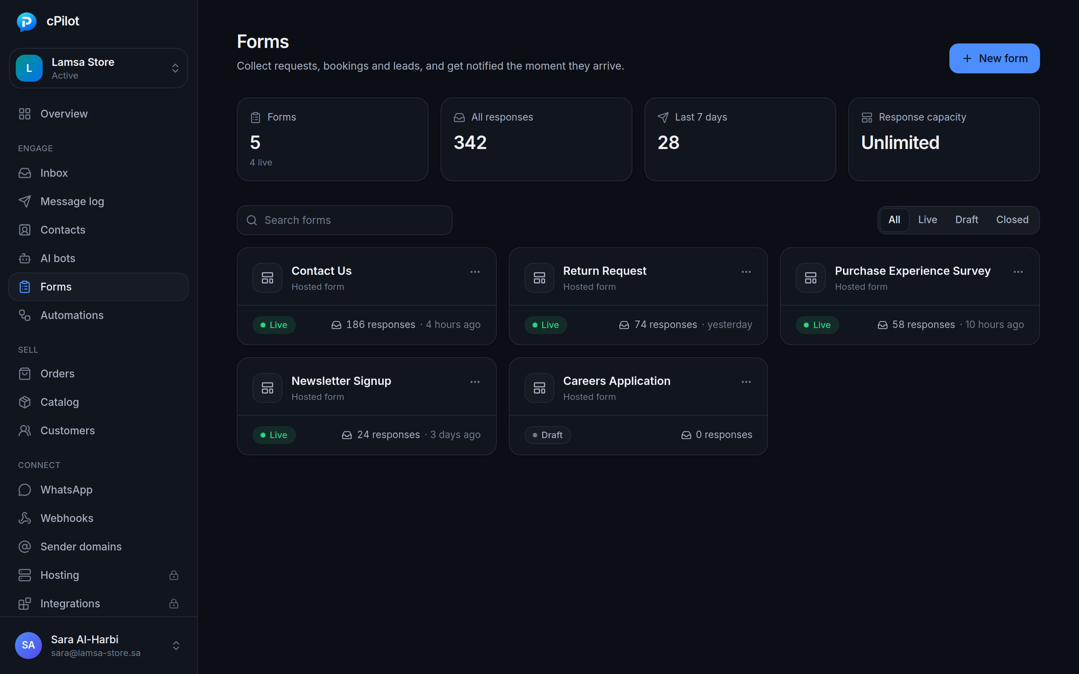Open the Webhooks icon
The width and height of the screenshot is (1079, 674).
[x=25, y=518]
